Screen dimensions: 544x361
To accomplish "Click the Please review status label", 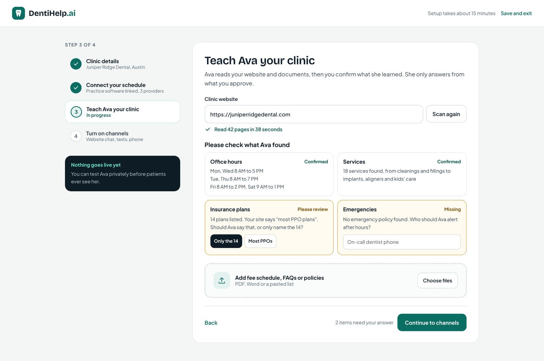I will pos(312,209).
